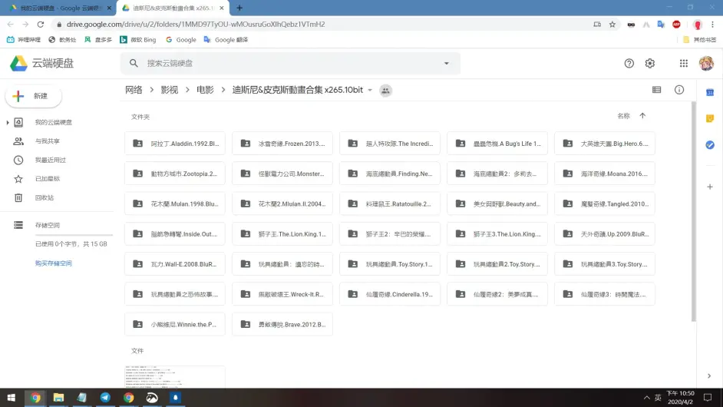Click the 新建 button
Viewport: 723px width, 407px height.
pyautogui.click(x=33, y=96)
